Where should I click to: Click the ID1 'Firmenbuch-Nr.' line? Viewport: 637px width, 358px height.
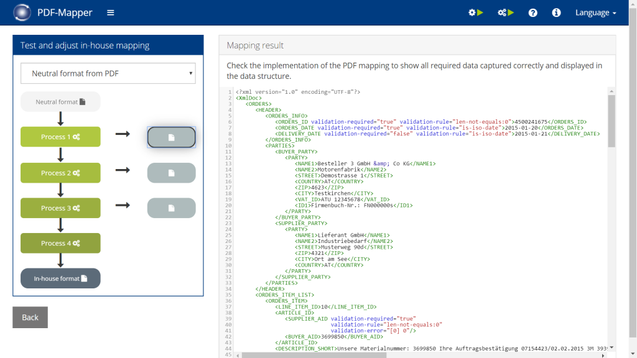point(353,205)
